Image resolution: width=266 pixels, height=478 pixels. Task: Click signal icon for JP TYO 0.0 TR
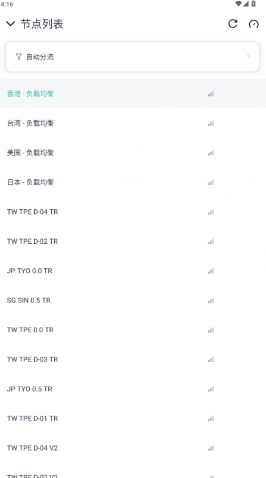coord(211,271)
